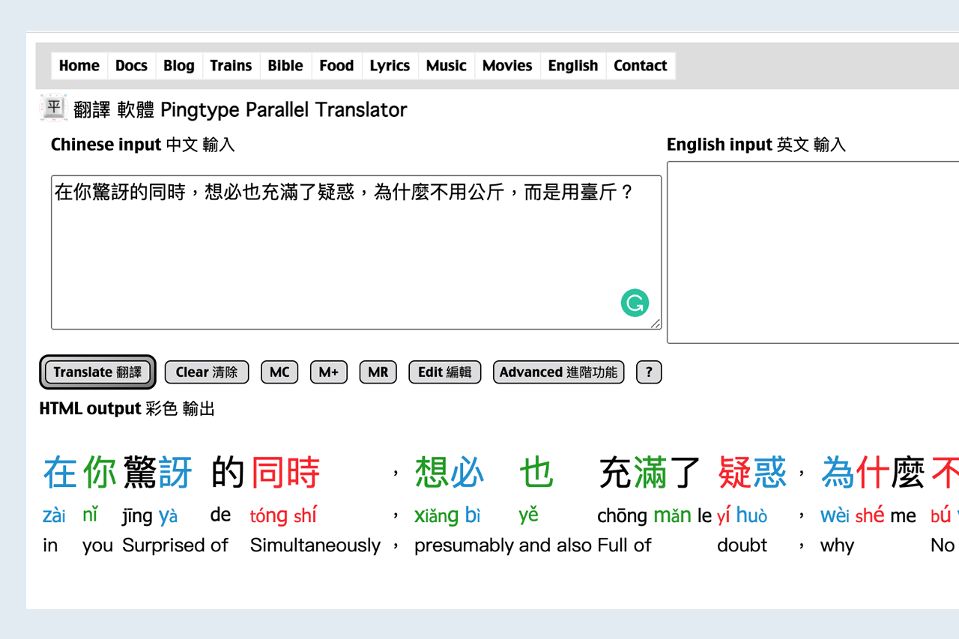The width and height of the screenshot is (959, 639).
Task: Go to the Blog page
Action: pos(179,66)
